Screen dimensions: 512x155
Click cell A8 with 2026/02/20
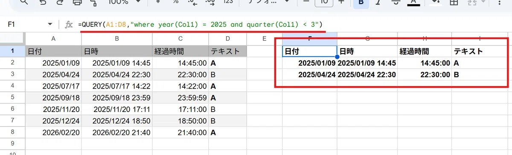(x=53, y=132)
